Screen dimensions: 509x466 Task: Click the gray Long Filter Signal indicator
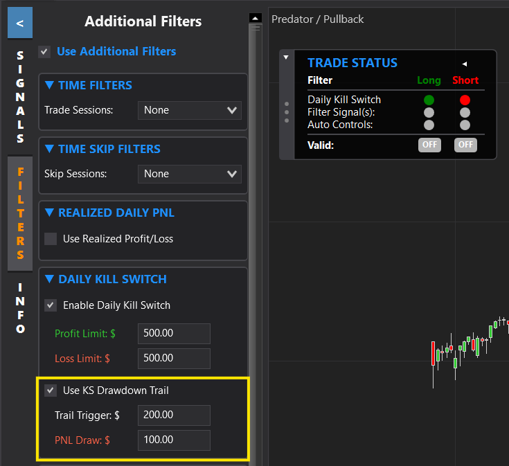pyautogui.click(x=429, y=112)
